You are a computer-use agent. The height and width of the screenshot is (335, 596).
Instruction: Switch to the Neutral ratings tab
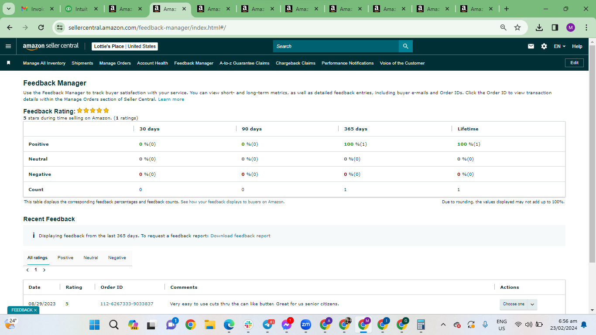pos(91,258)
